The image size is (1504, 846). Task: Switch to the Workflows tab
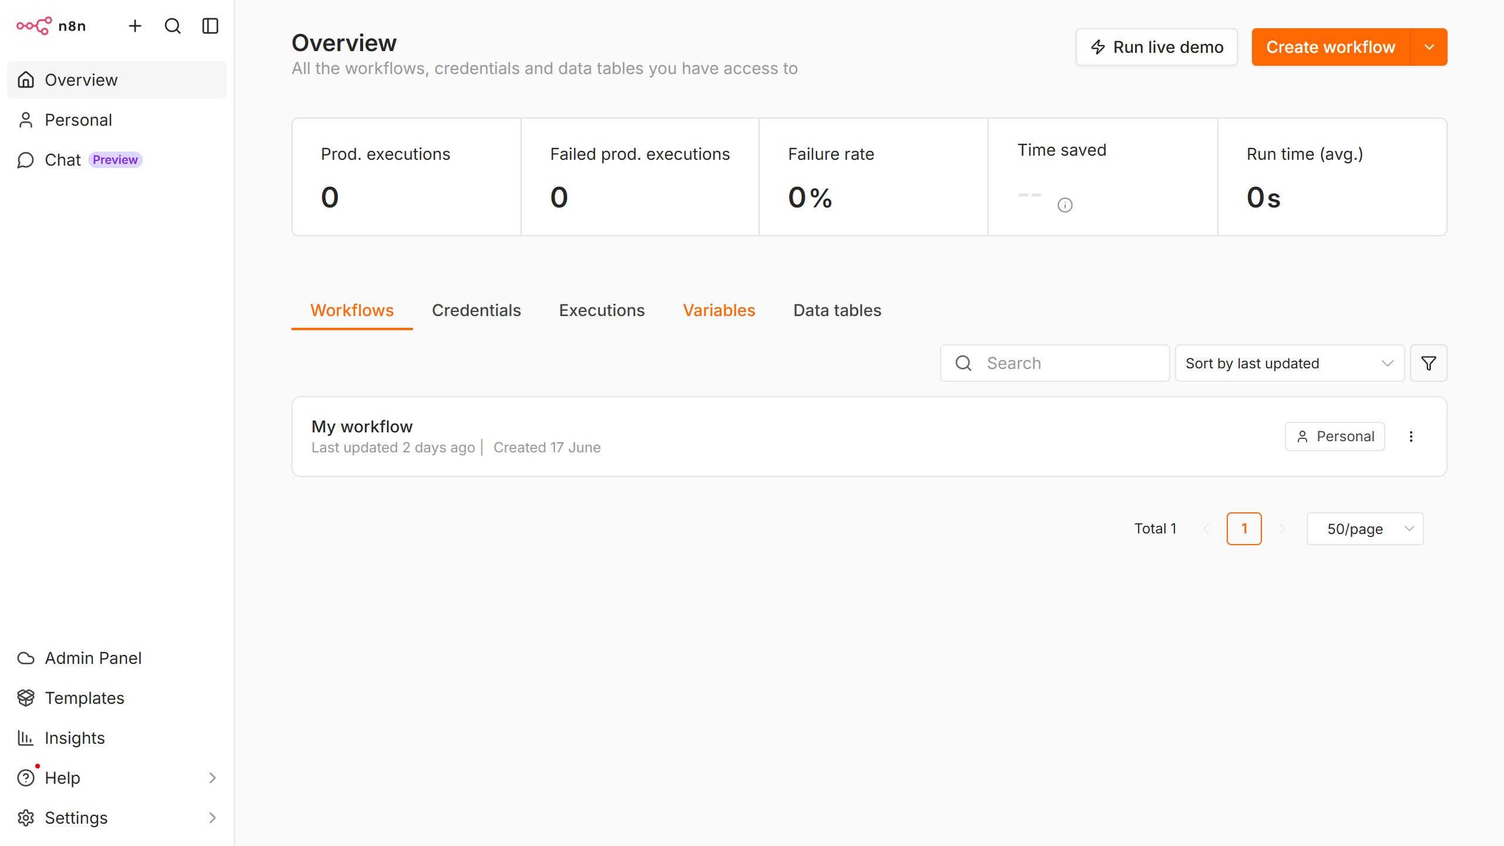click(352, 310)
